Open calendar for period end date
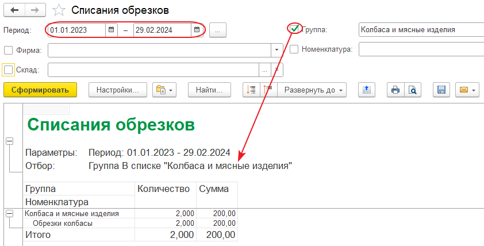The height and width of the screenshot is (246, 484). click(197, 30)
